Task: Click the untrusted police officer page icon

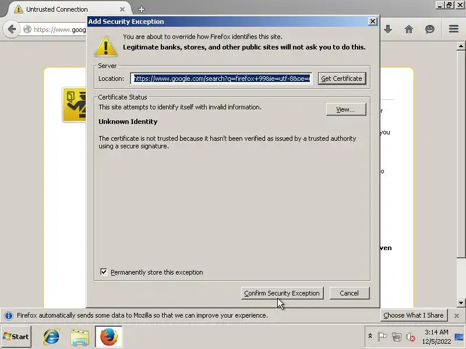Action: (75, 105)
